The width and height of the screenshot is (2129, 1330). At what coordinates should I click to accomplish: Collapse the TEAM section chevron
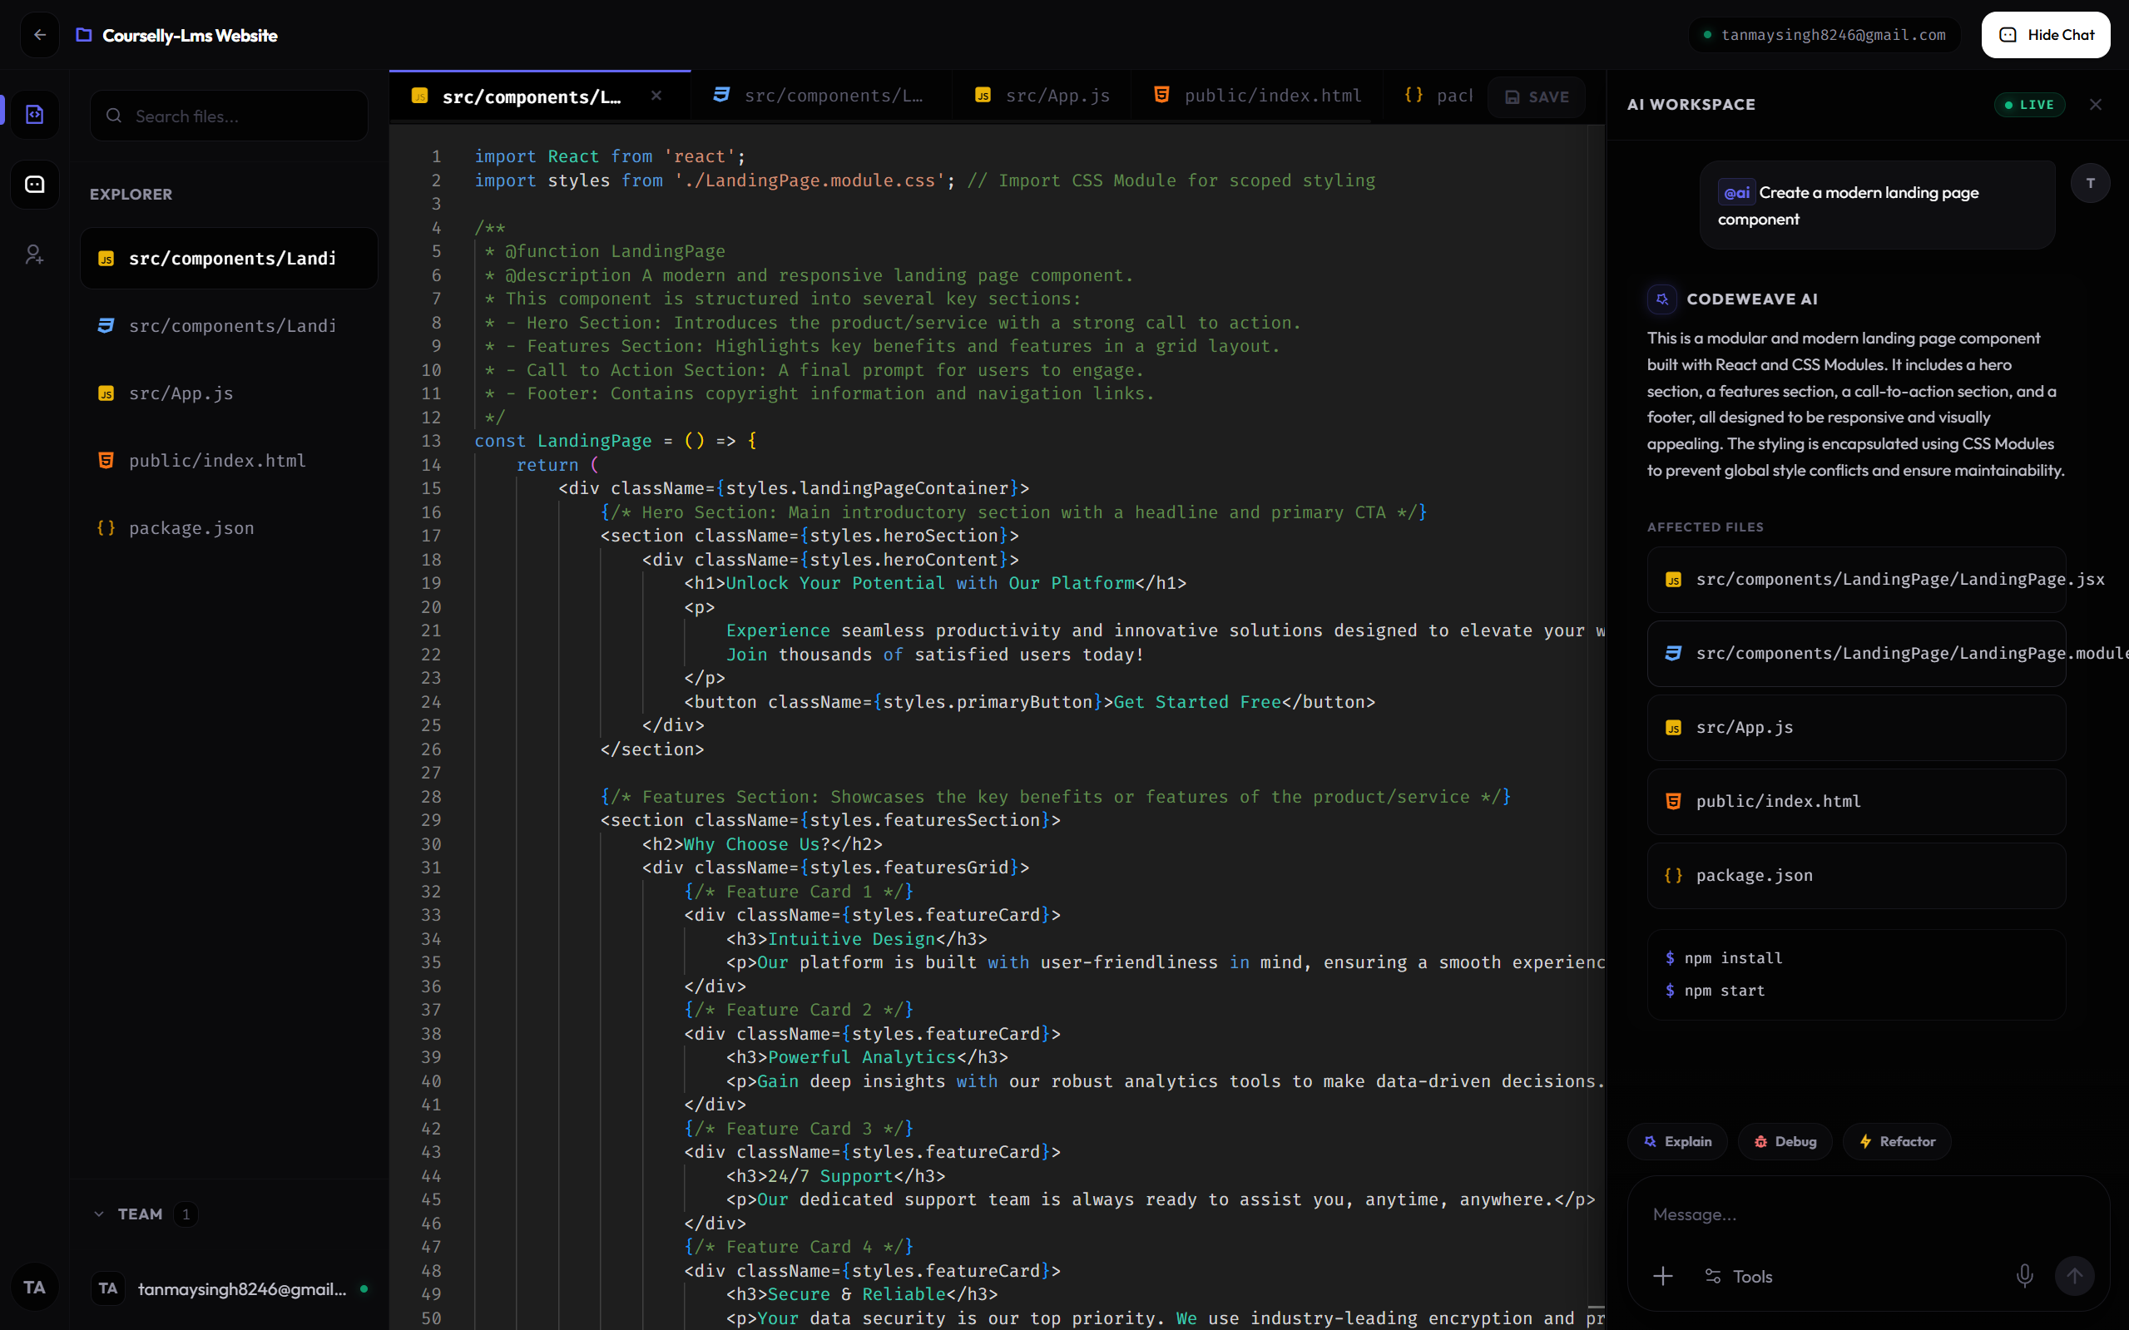click(x=98, y=1214)
